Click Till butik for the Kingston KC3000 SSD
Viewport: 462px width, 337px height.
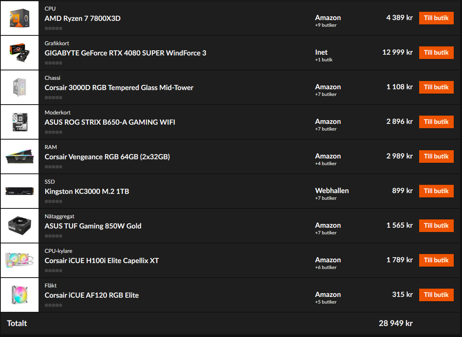[x=436, y=191]
